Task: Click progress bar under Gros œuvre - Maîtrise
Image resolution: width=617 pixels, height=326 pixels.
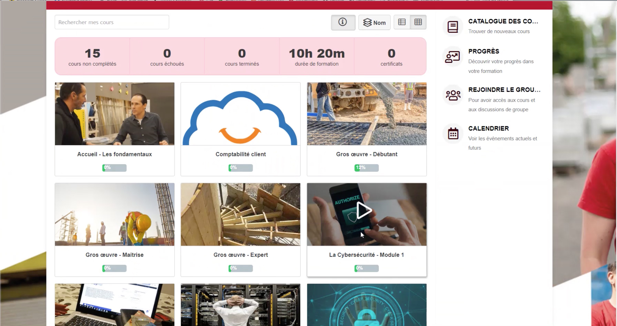Action: click(x=114, y=268)
